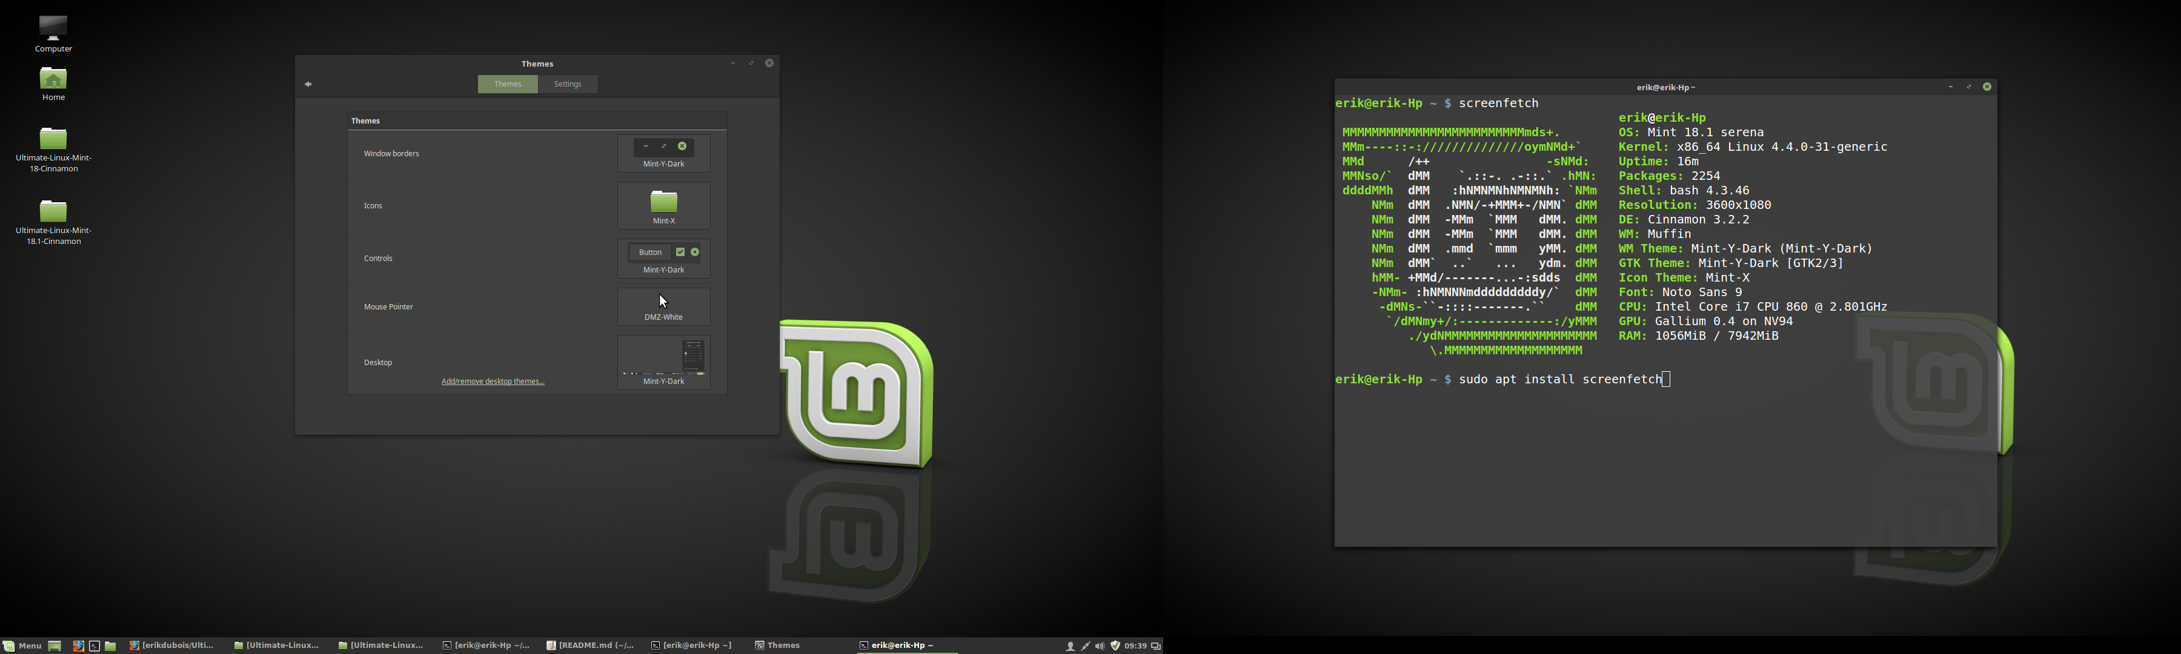Viewport: 2181px width, 654px height.
Task: Open the Add/remove desktop themes link
Action: 493,381
